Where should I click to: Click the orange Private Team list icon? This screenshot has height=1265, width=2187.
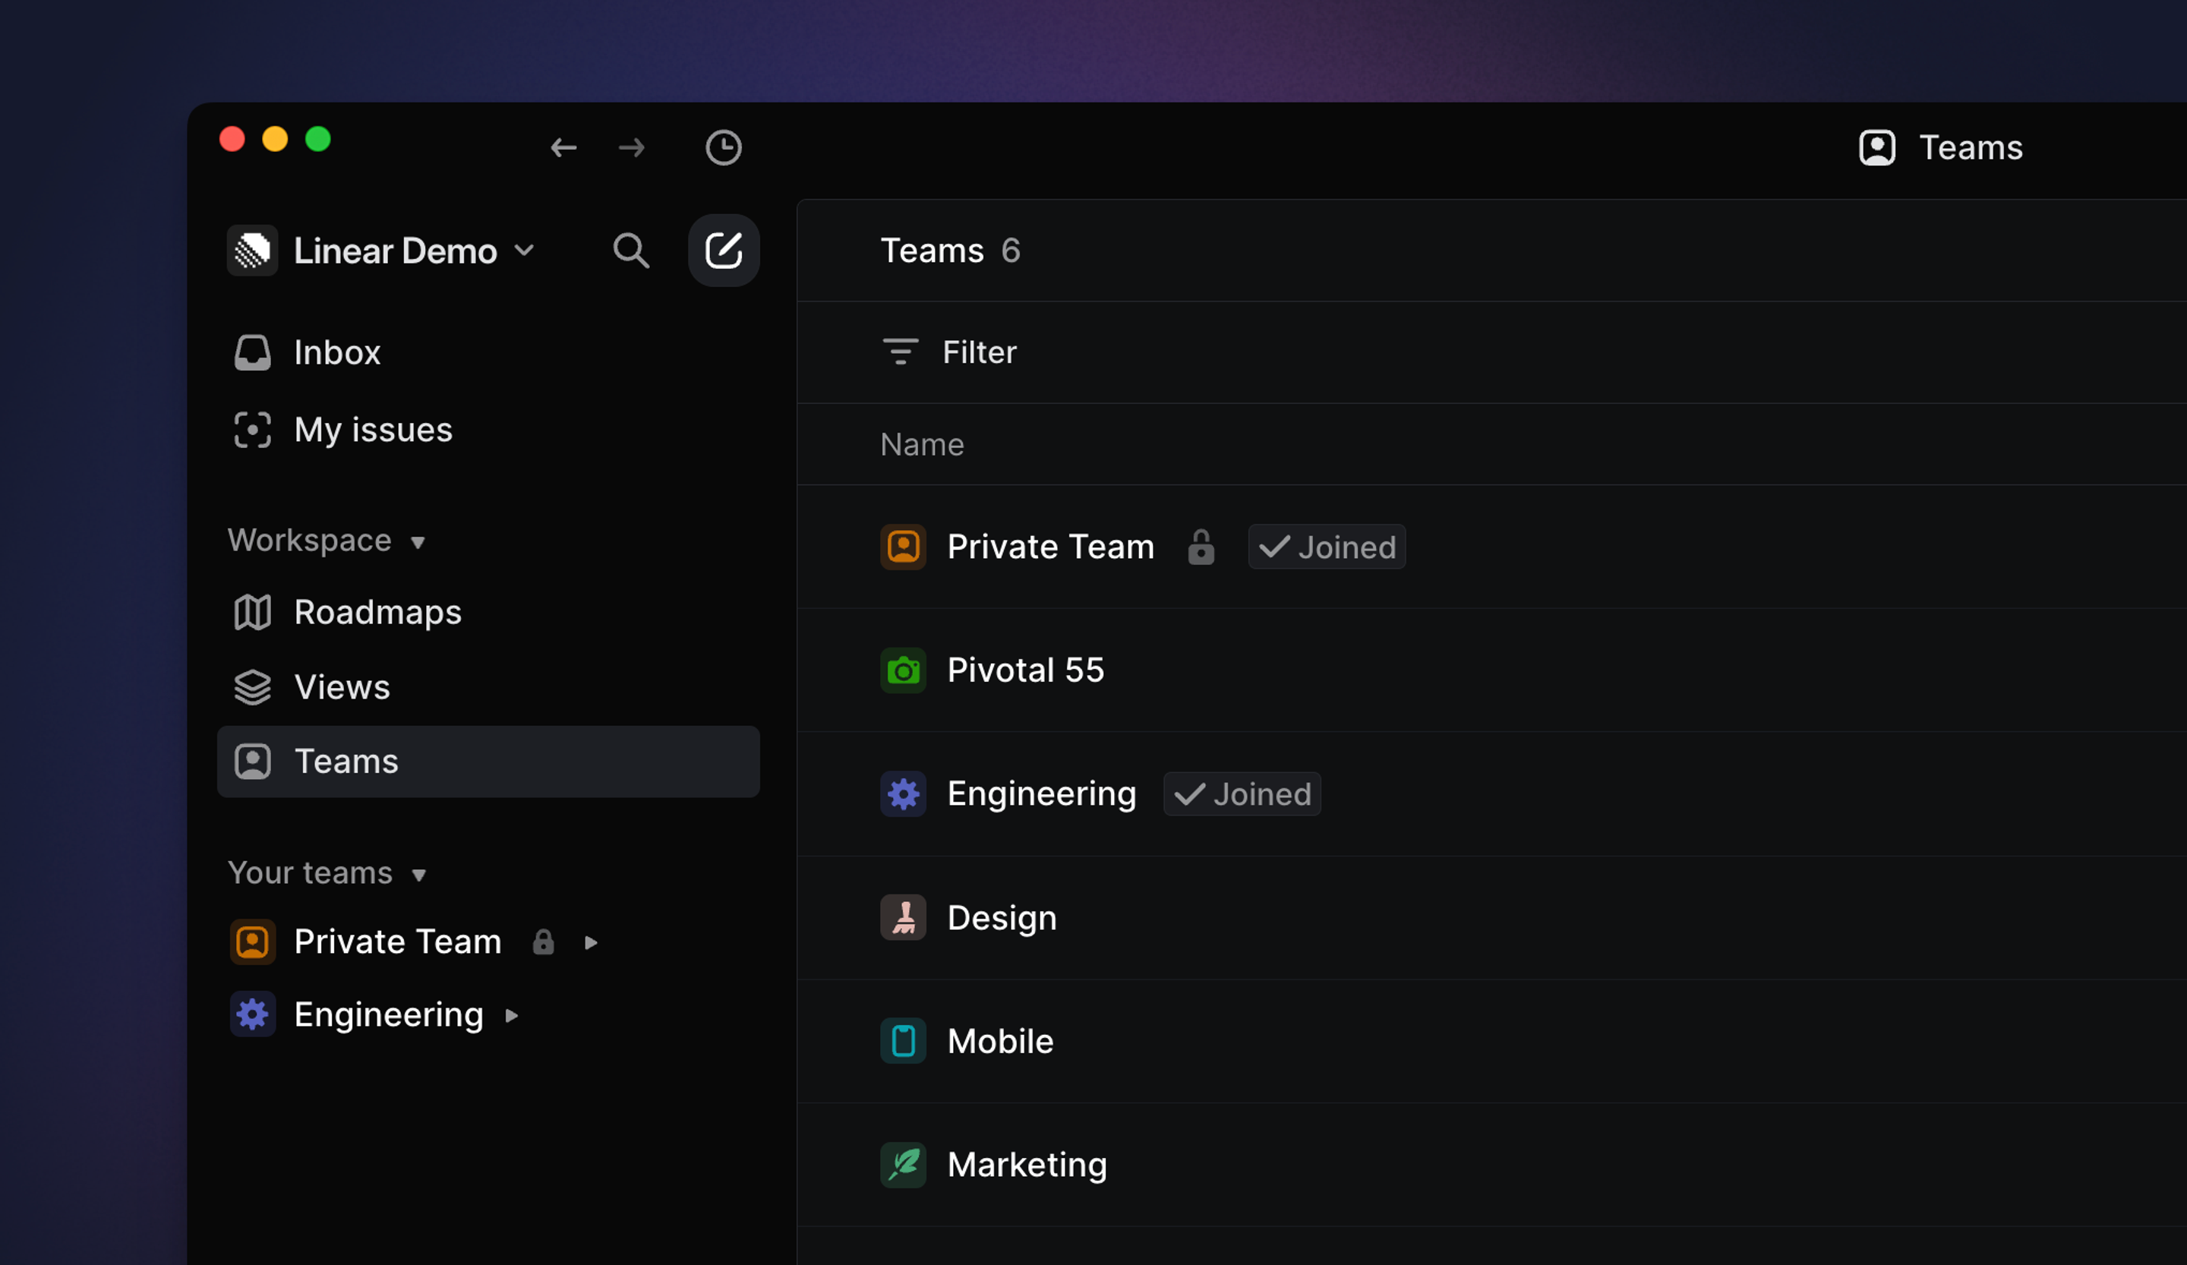coord(904,547)
